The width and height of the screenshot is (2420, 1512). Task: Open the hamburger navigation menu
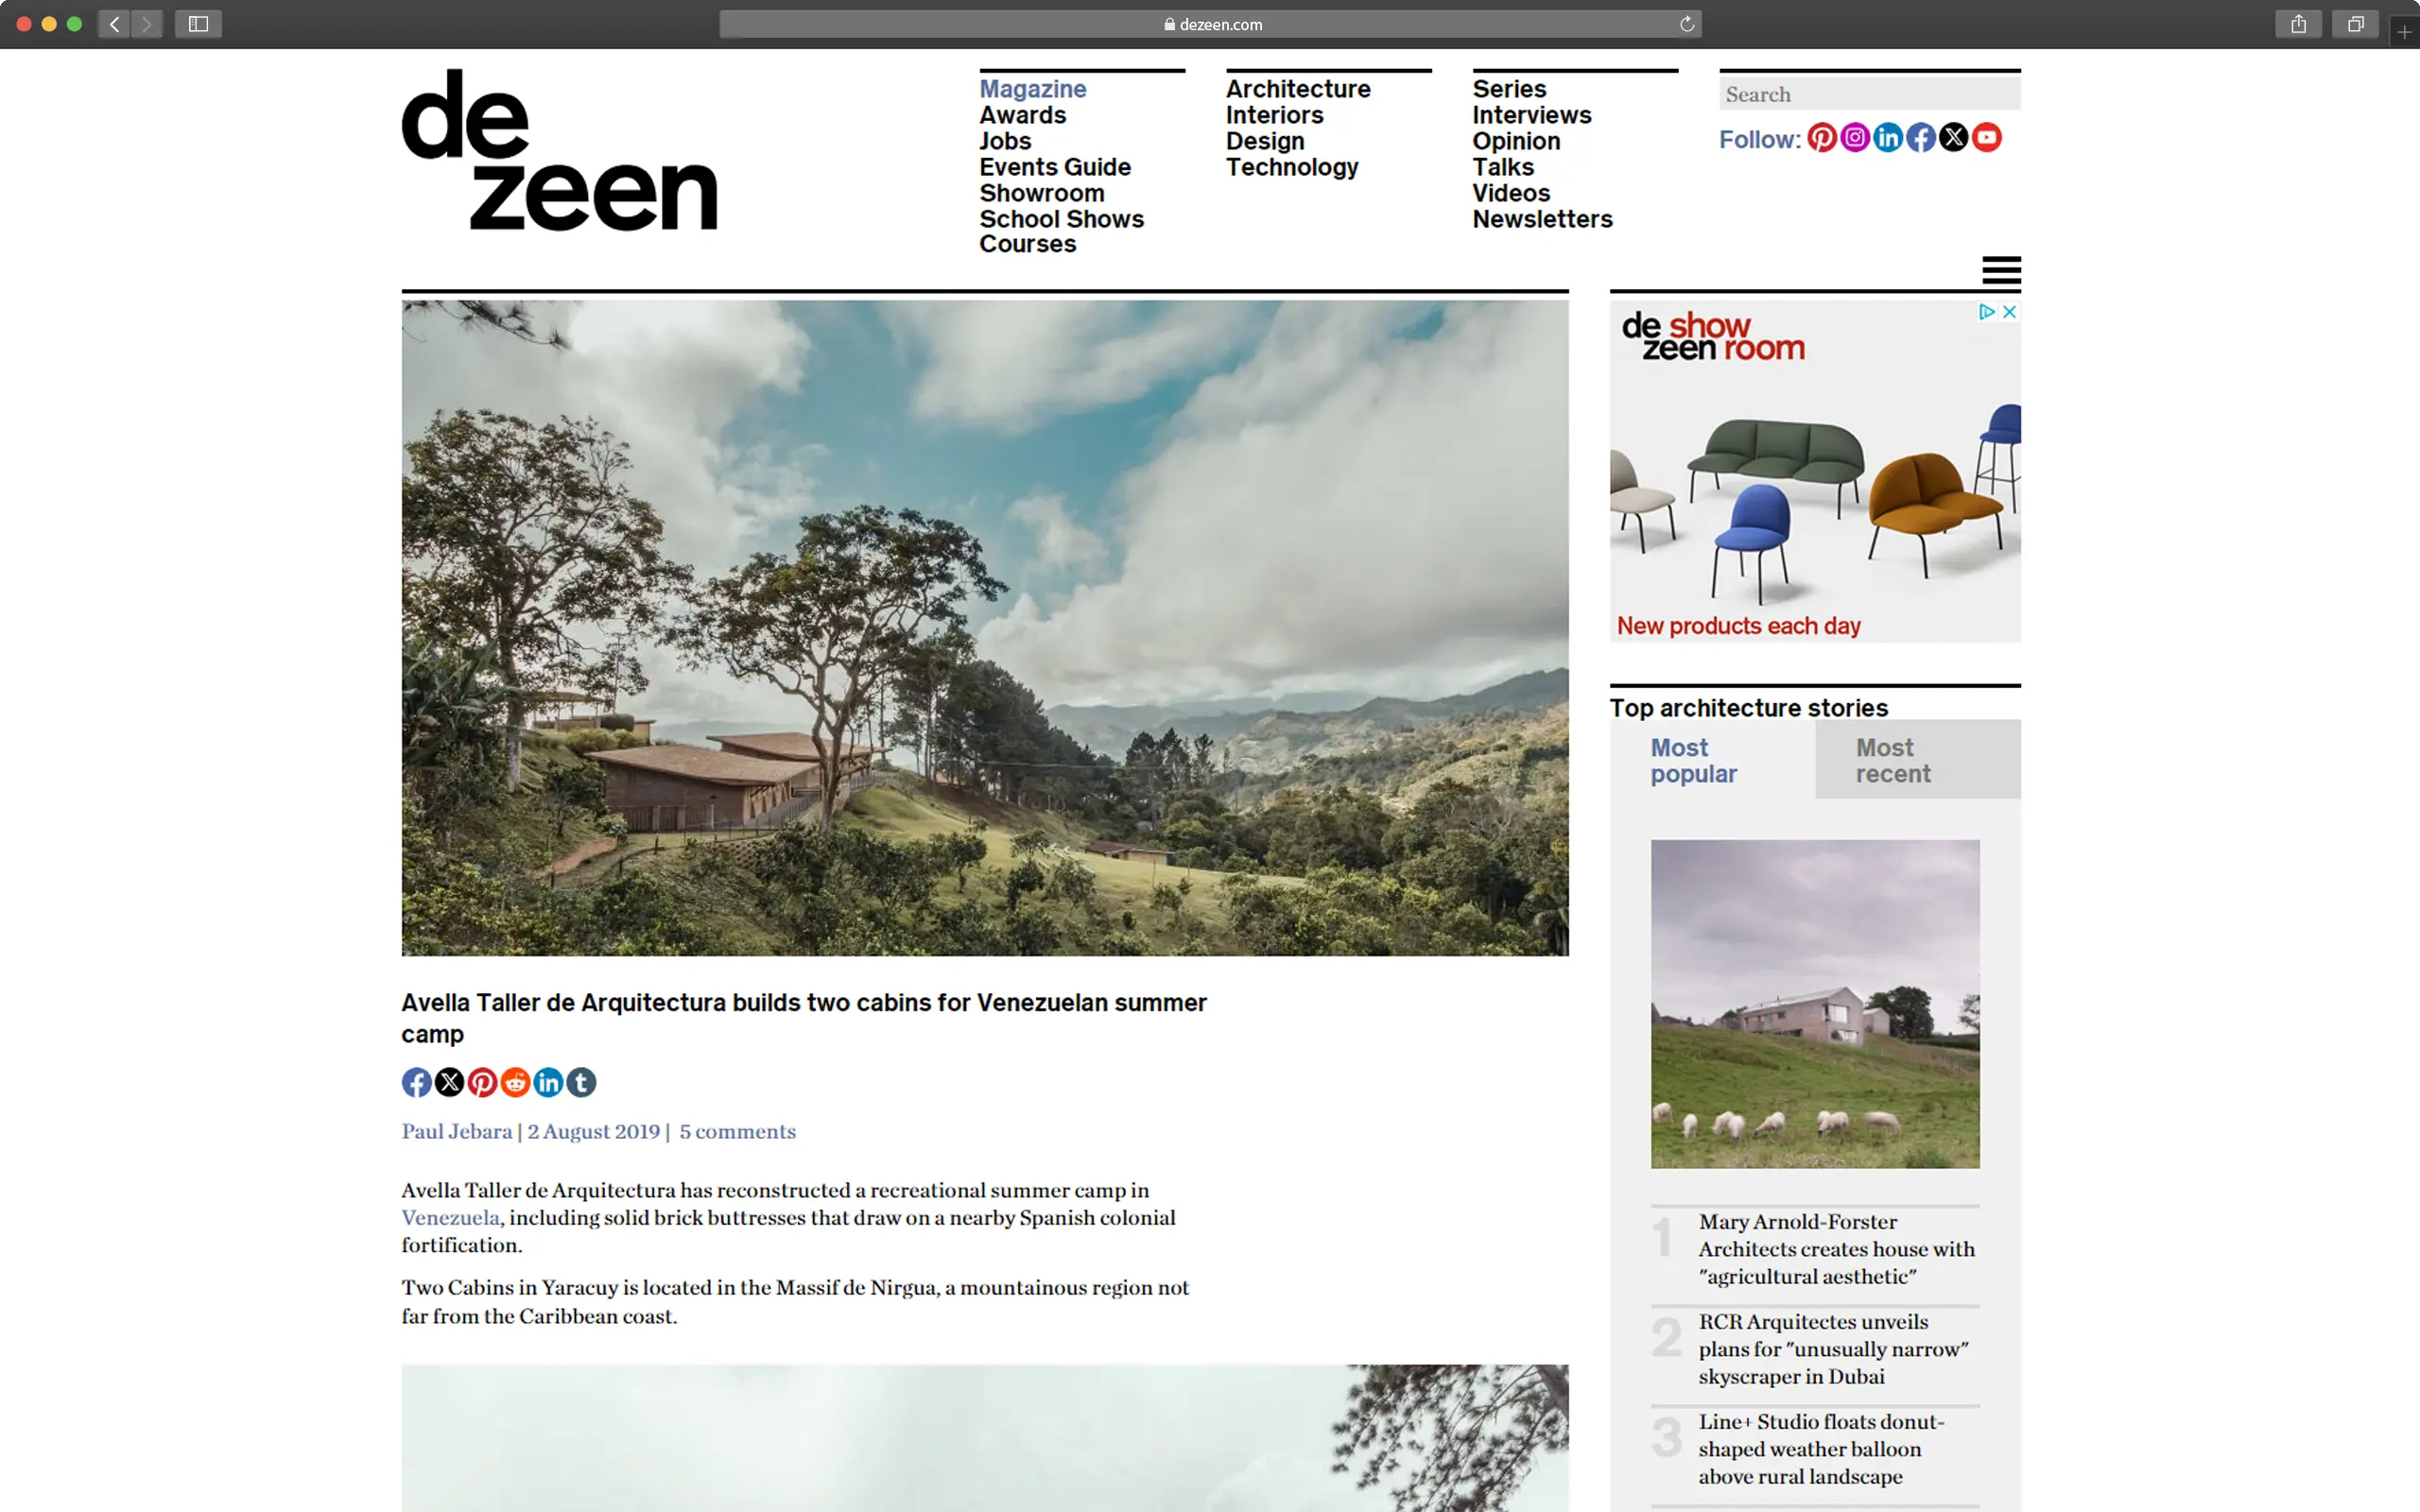coord(2001,270)
